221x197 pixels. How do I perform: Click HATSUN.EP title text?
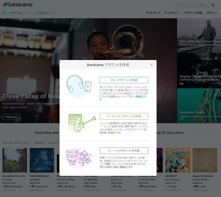[171, 176]
